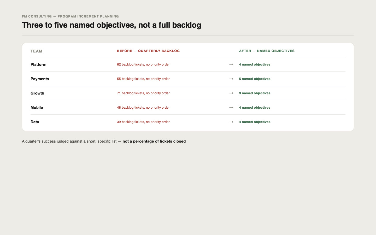Click '48 backlog tickets, no priority order'
Viewport: 376px width, 235px height.
(x=143, y=108)
